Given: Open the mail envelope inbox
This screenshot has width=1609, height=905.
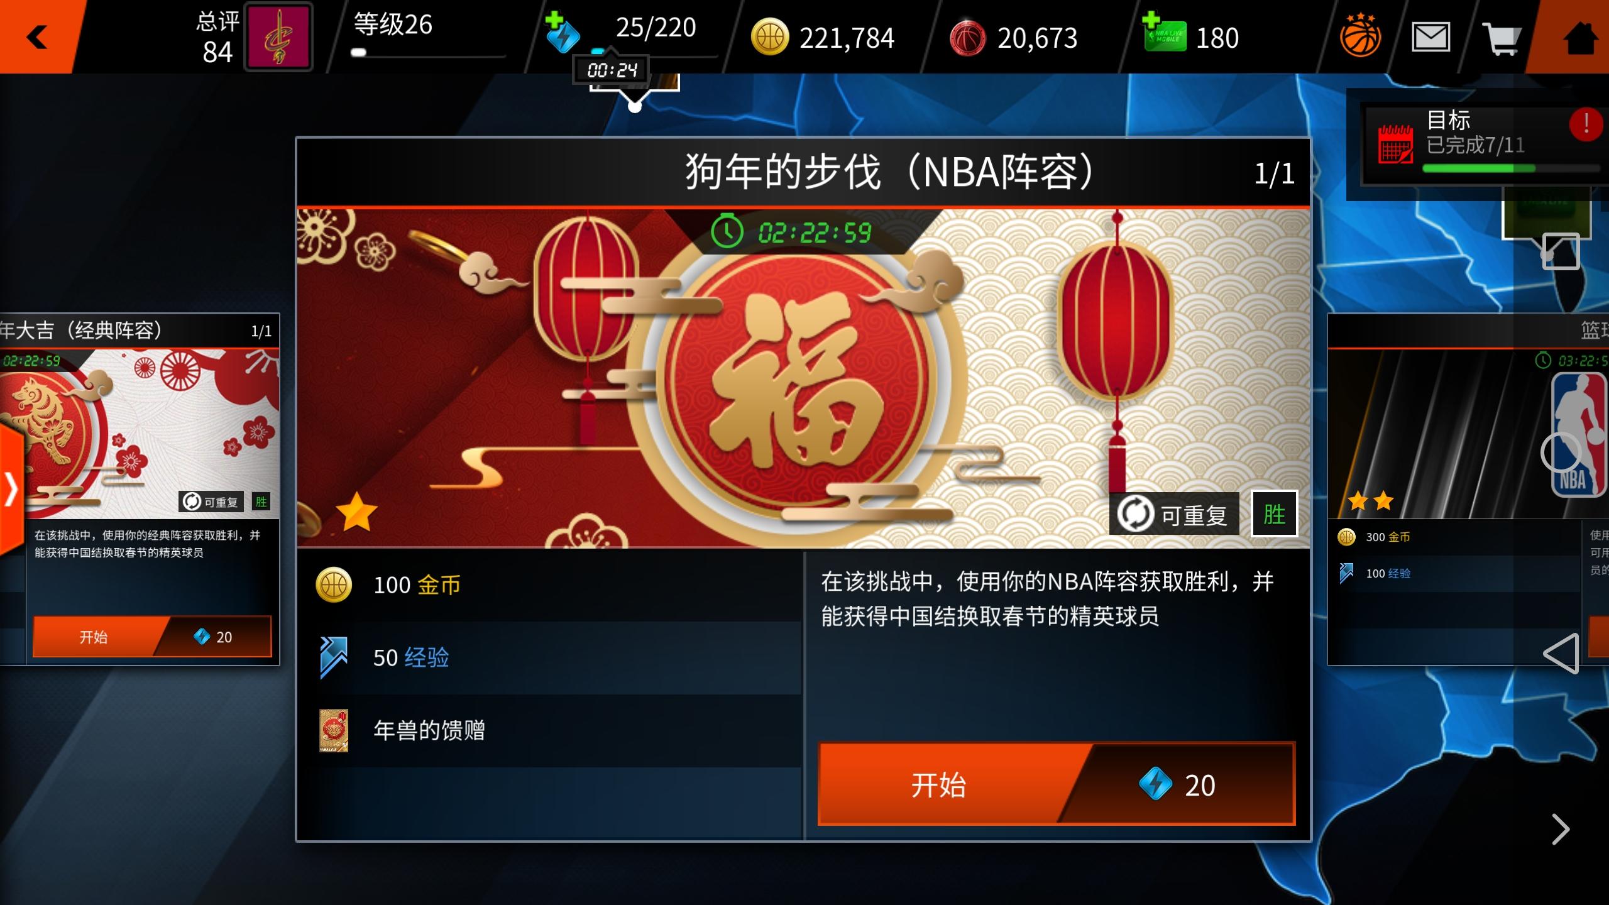Looking at the screenshot, I should pos(1431,38).
